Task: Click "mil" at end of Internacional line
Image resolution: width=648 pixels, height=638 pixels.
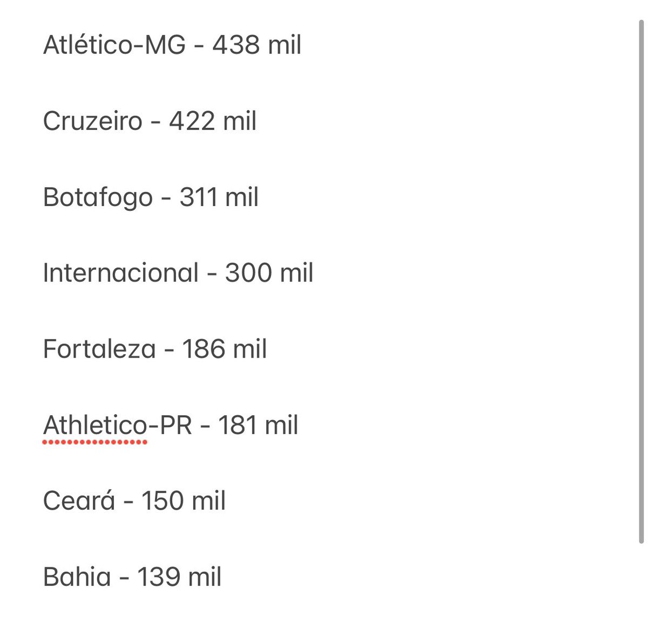Action: point(296,273)
